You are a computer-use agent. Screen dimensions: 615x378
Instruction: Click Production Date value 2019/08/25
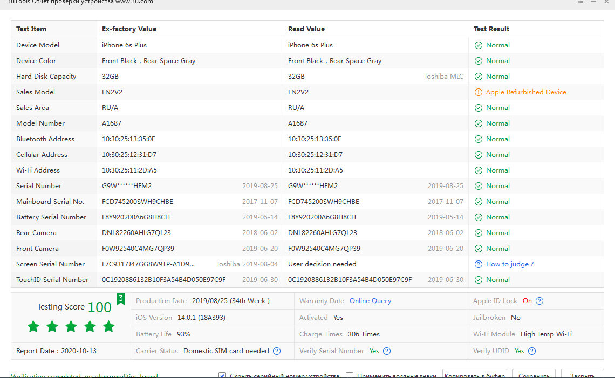[231, 301]
